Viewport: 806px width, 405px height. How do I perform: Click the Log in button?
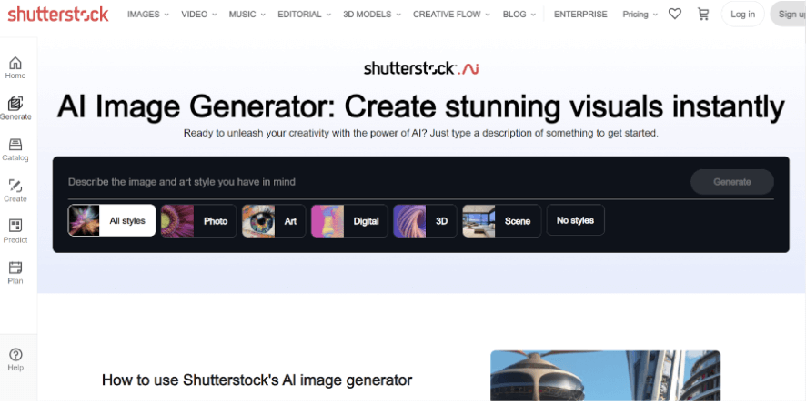742,15
